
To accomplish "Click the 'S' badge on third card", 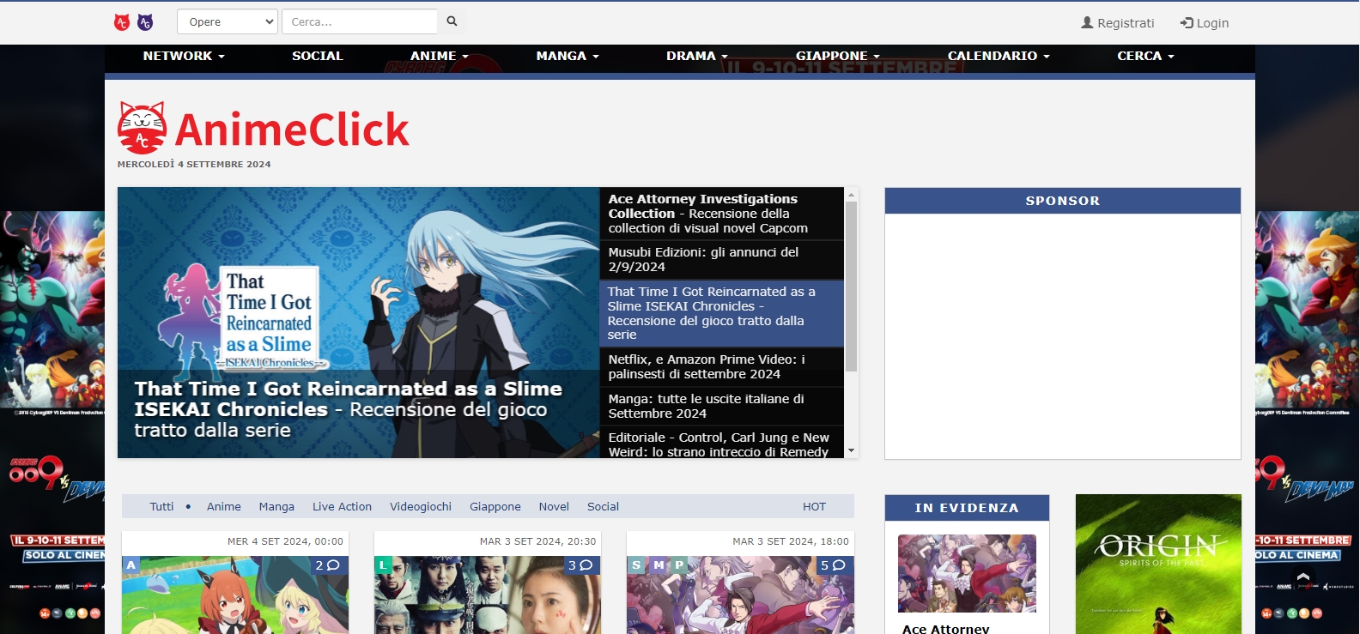I will pyautogui.click(x=636, y=565).
